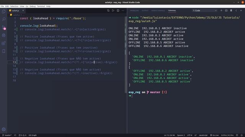This screenshot has width=245, height=137.
Task: Synchronize changes via status bar sync icon
Action: [x=15, y=135]
